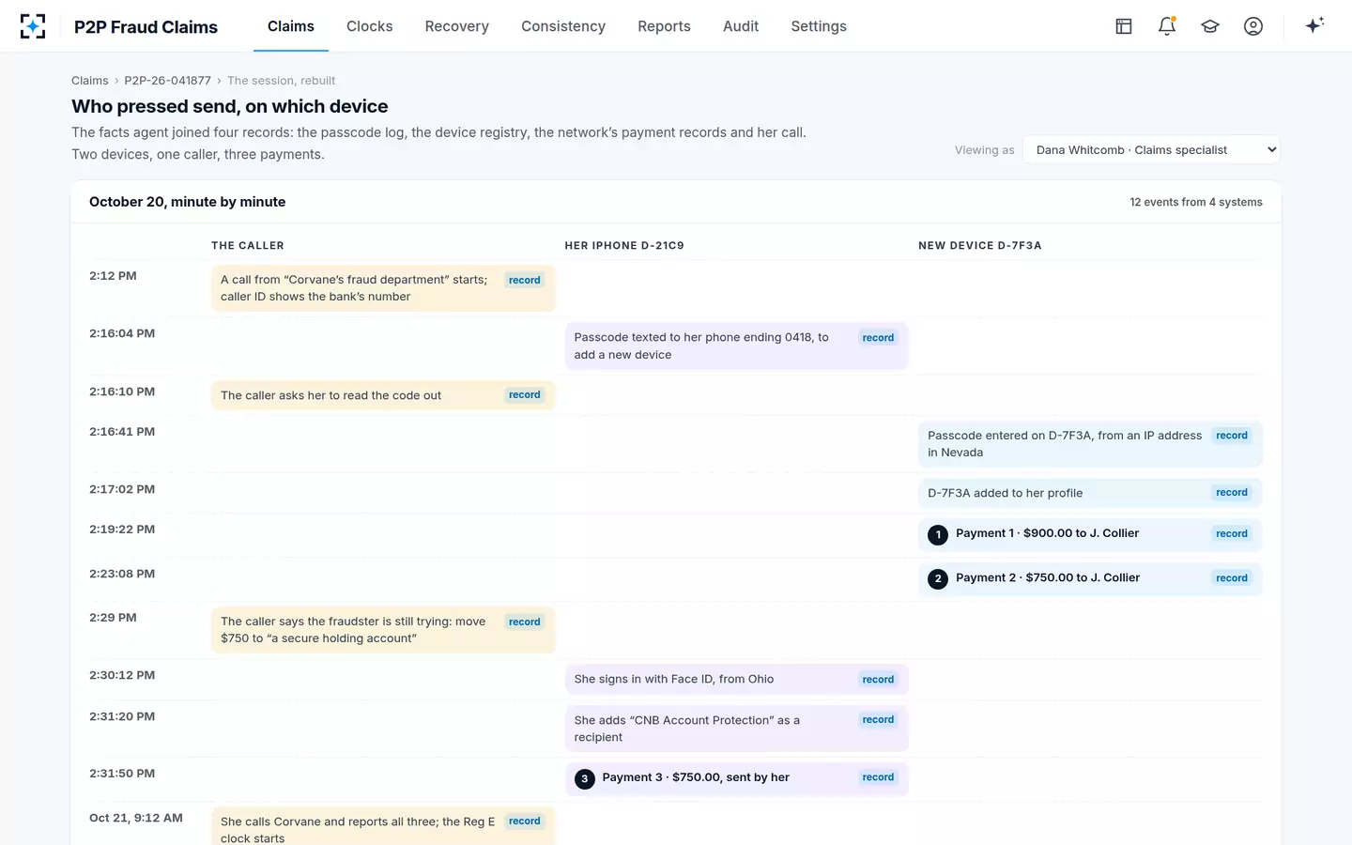Screen dimensions: 1352x845
Task: Click numbered badge 3 on Payment 3
Action: click(585, 778)
